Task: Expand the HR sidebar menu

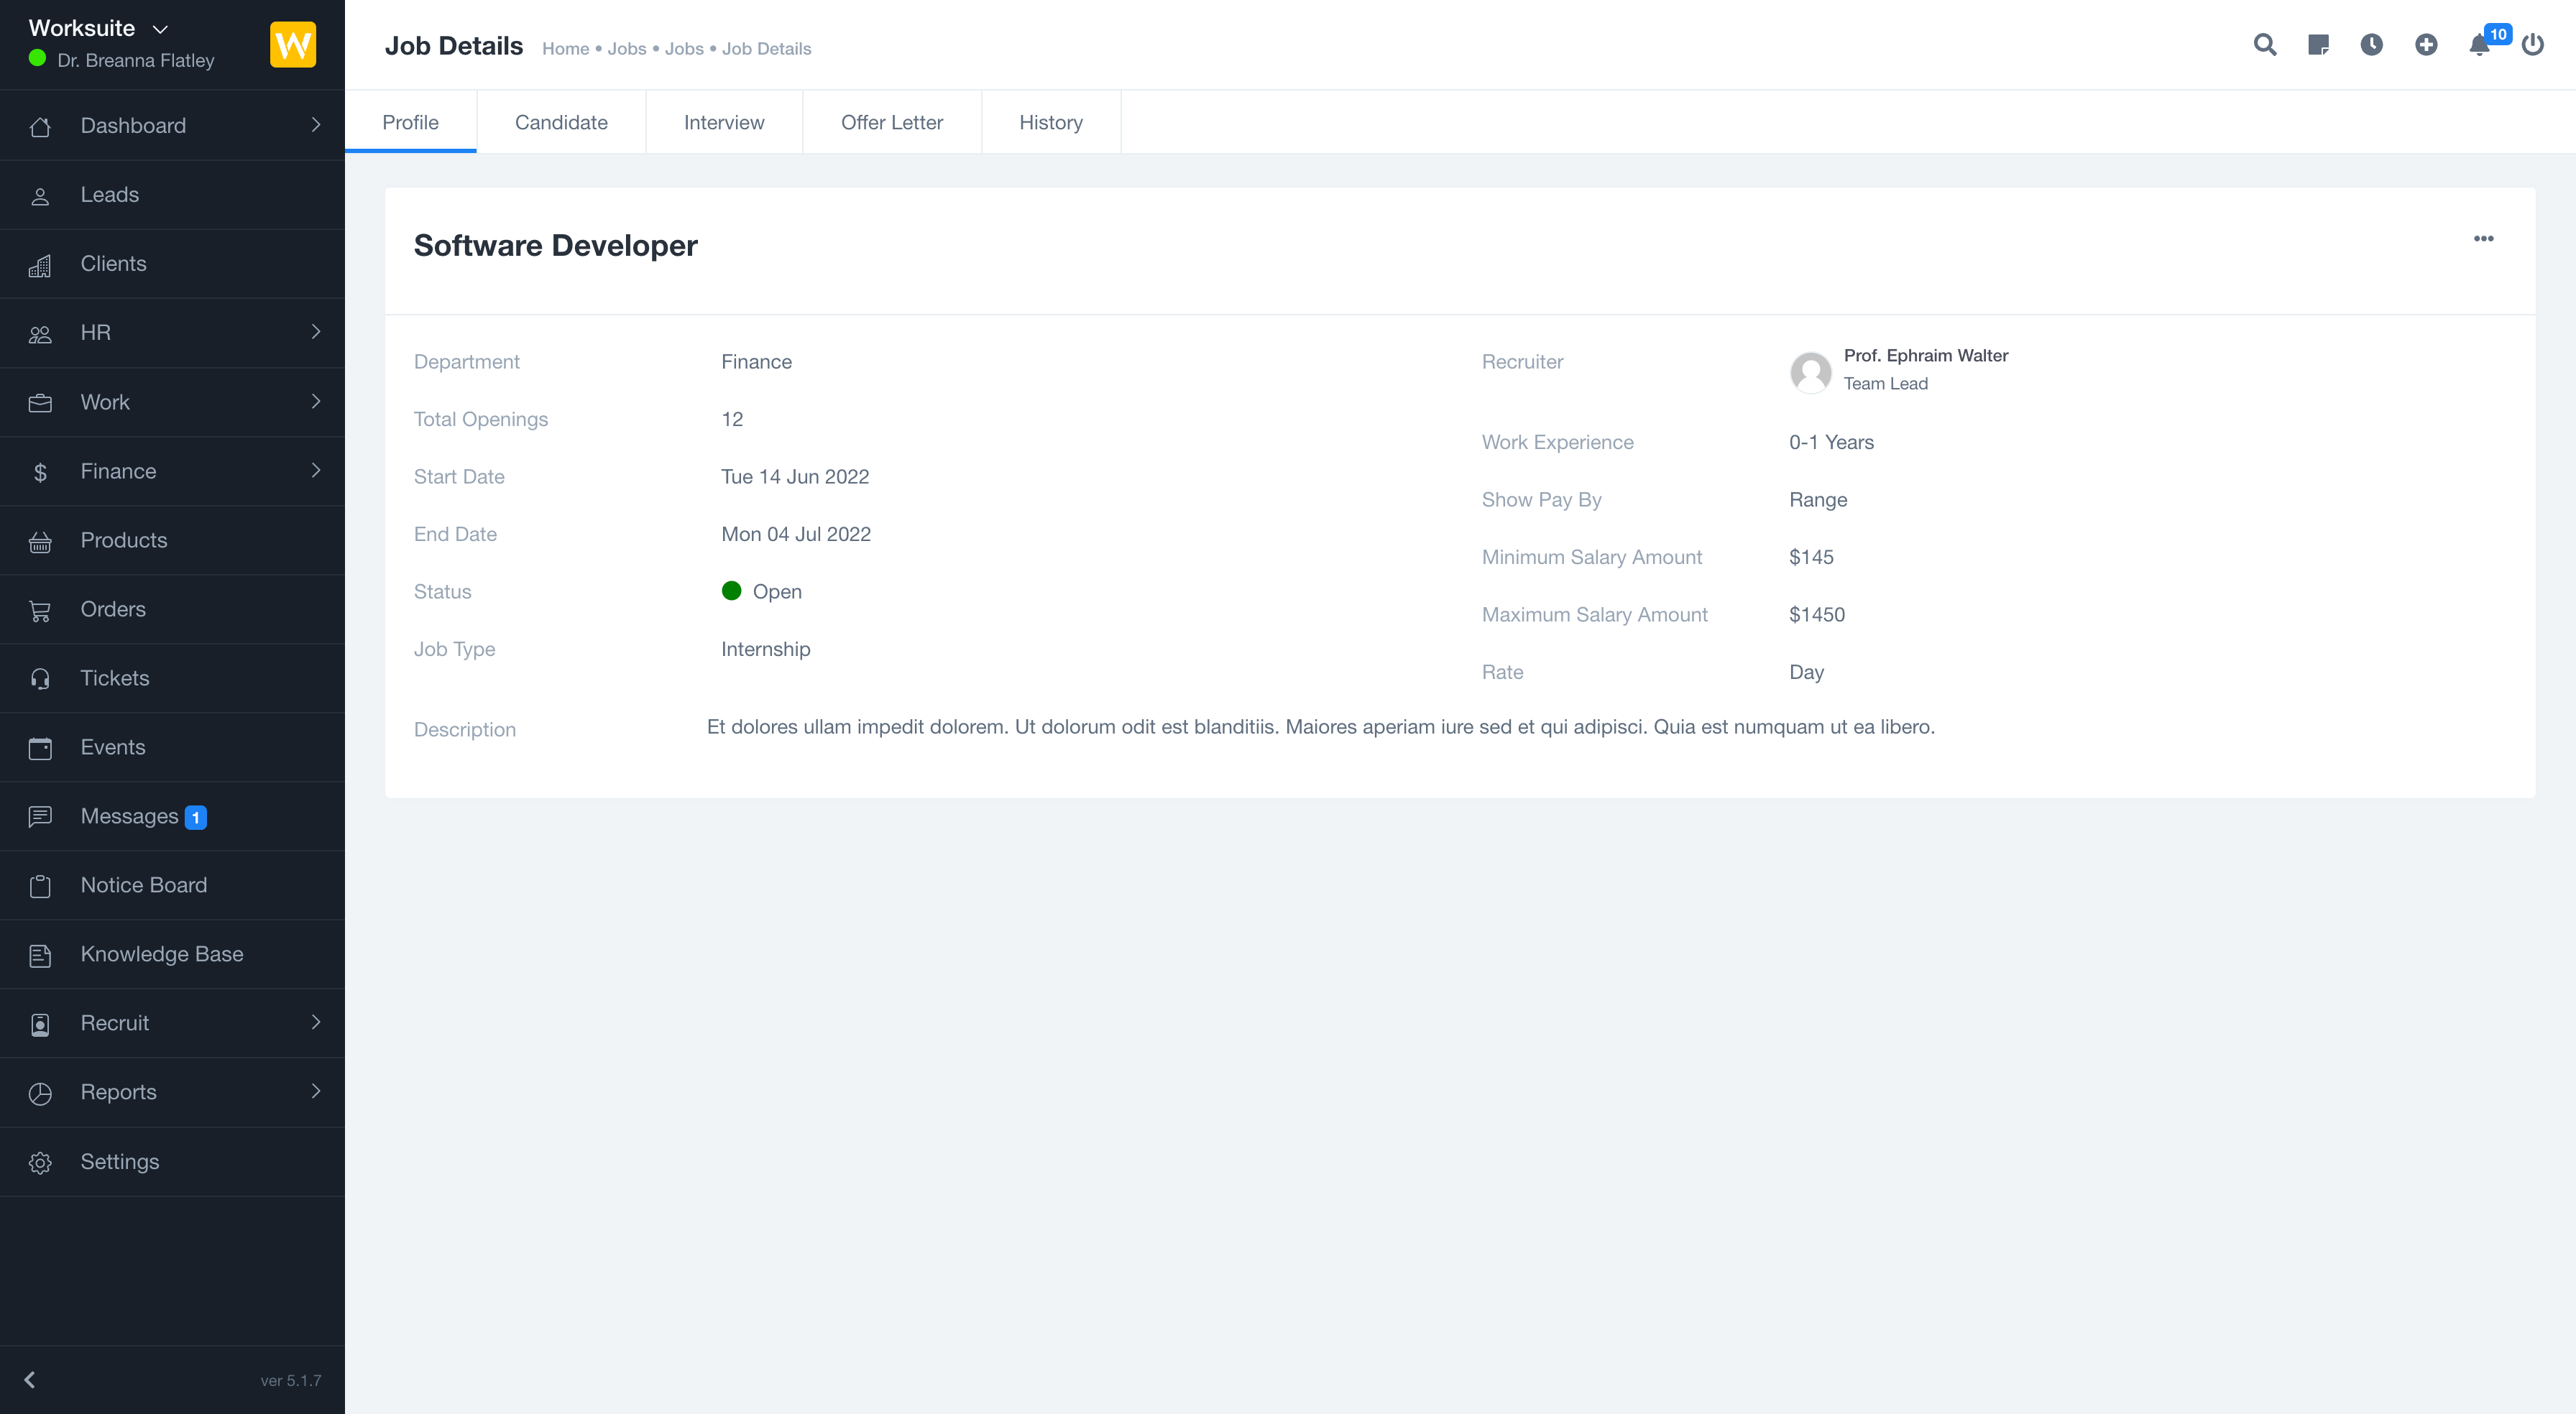Action: click(172, 332)
